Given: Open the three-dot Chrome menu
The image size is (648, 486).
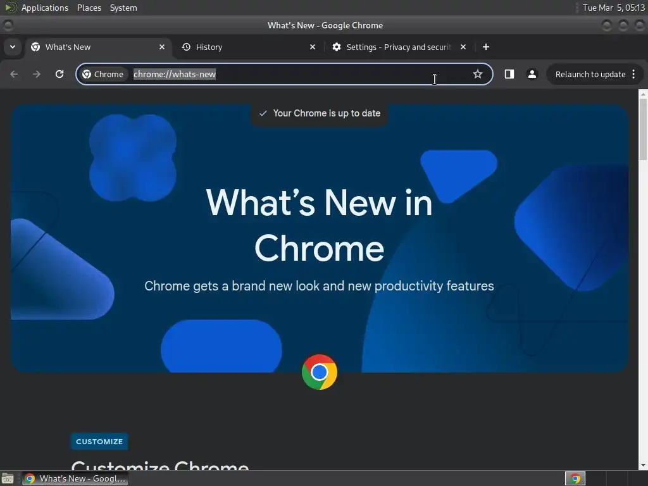Looking at the screenshot, I should click(633, 74).
